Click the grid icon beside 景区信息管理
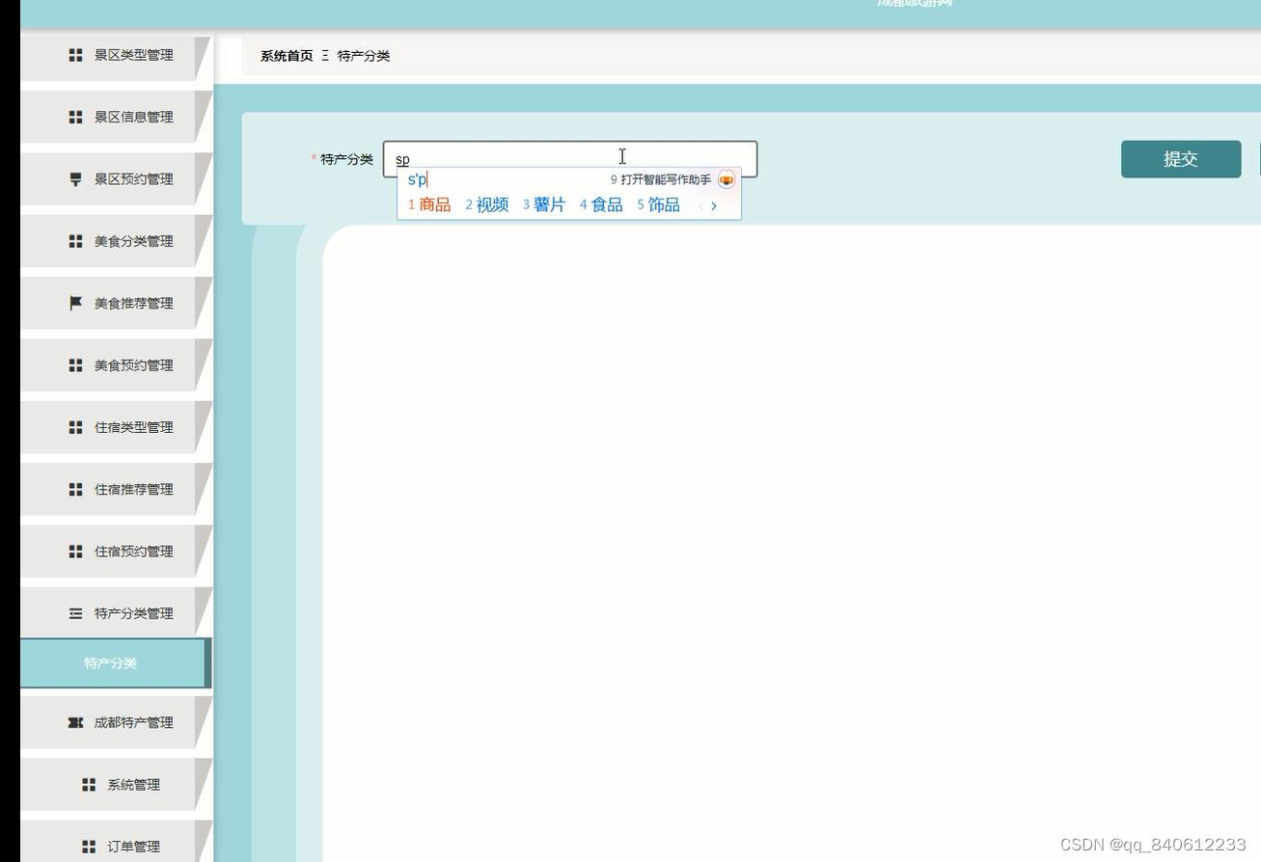 pyautogui.click(x=75, y=117)
